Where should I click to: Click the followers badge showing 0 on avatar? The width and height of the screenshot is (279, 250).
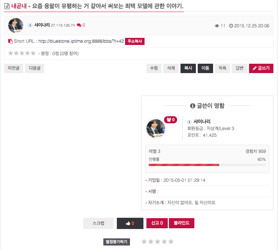[x=170, y=120]
